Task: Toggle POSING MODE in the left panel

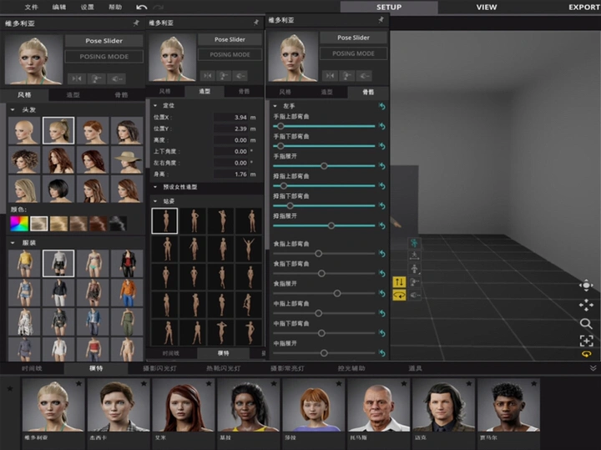Action: [104, 56]
